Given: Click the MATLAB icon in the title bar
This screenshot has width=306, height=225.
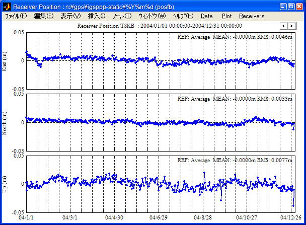Looking at the screenshot, I should (x=7, y=7).
